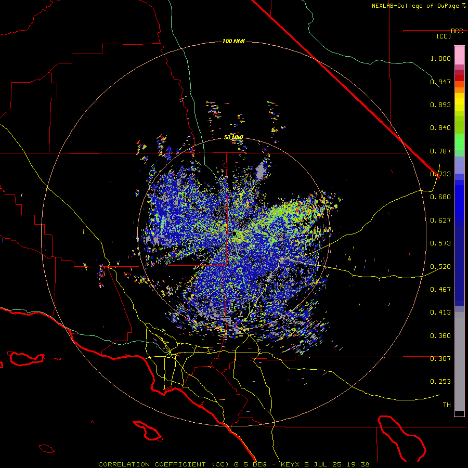The image size is (468, 468).
Task: Click the [CC] scale heading
Action: 444,36
